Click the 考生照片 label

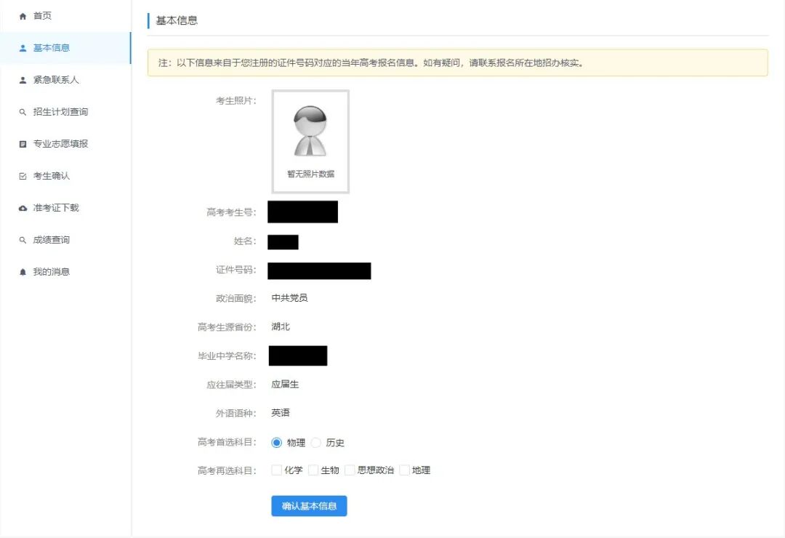coord(235,100)
